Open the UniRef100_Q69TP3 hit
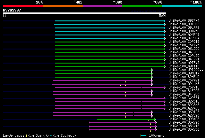205x138 pixels. point(184,112)
